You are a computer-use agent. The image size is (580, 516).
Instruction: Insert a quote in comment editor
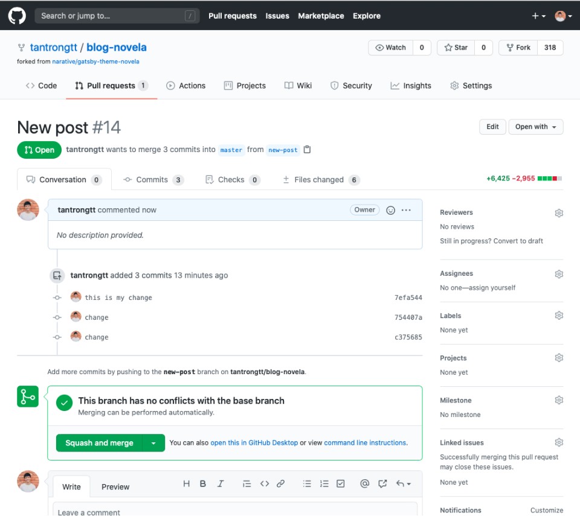246,483
